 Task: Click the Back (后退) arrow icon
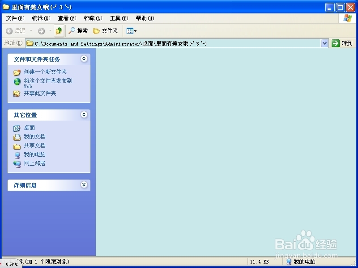click(x=9, y=31)
